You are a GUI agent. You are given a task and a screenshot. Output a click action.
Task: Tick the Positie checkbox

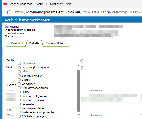[x=19, y=92]
